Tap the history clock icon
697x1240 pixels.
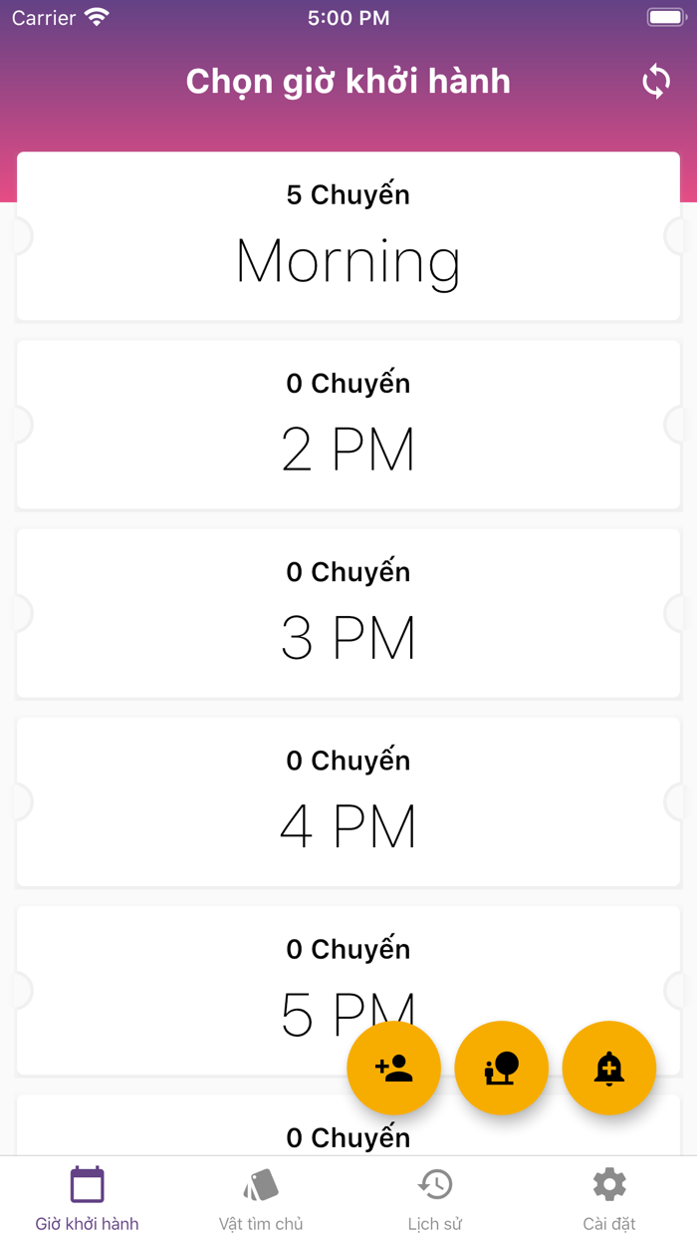pos(435,1184)
